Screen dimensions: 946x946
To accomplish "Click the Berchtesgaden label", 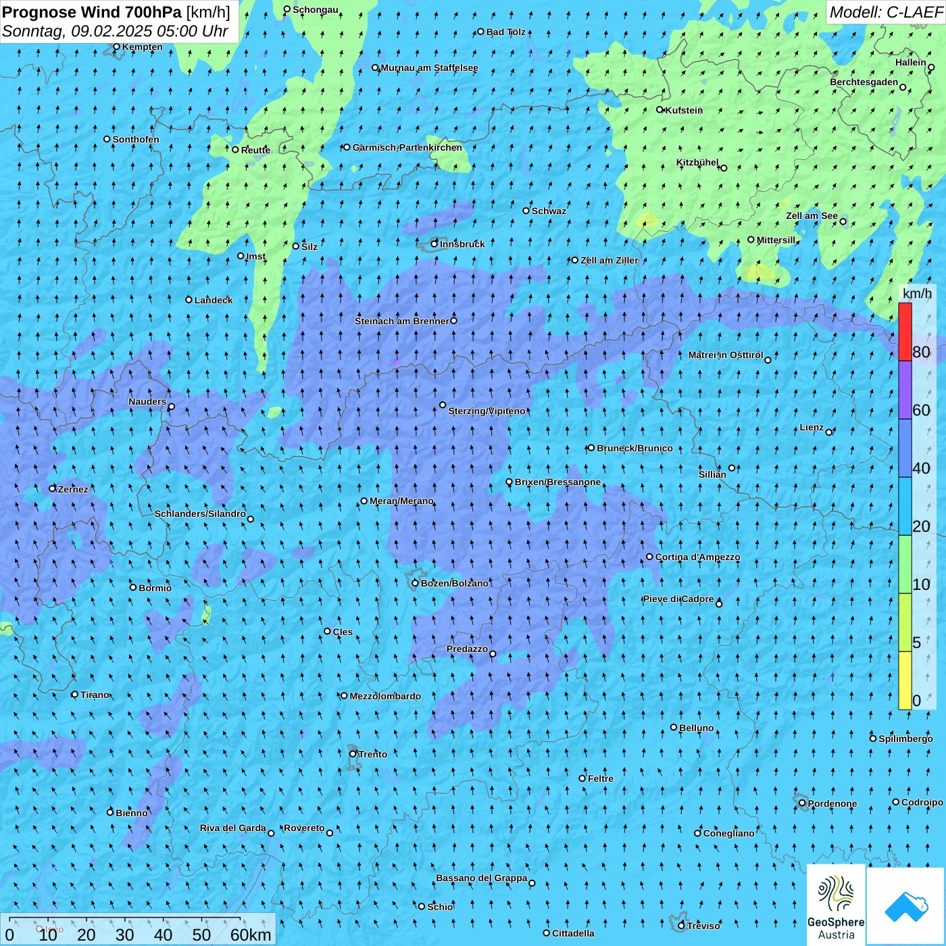I will 864,82.
